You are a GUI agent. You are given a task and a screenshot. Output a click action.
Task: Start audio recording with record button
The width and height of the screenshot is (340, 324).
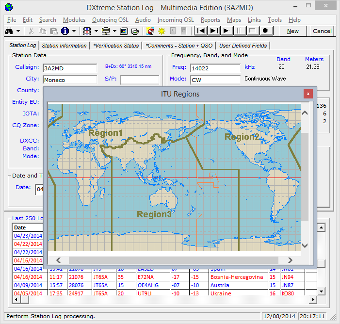(266, 31)
